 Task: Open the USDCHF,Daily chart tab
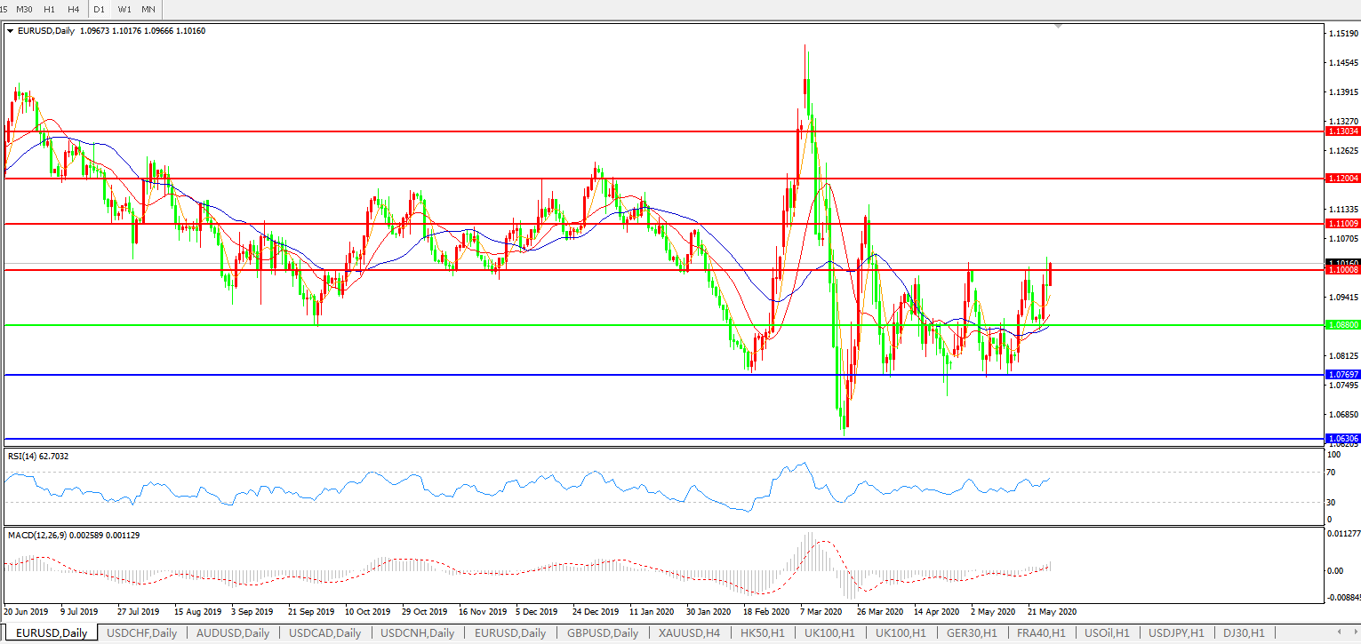[x=141, y=633]
